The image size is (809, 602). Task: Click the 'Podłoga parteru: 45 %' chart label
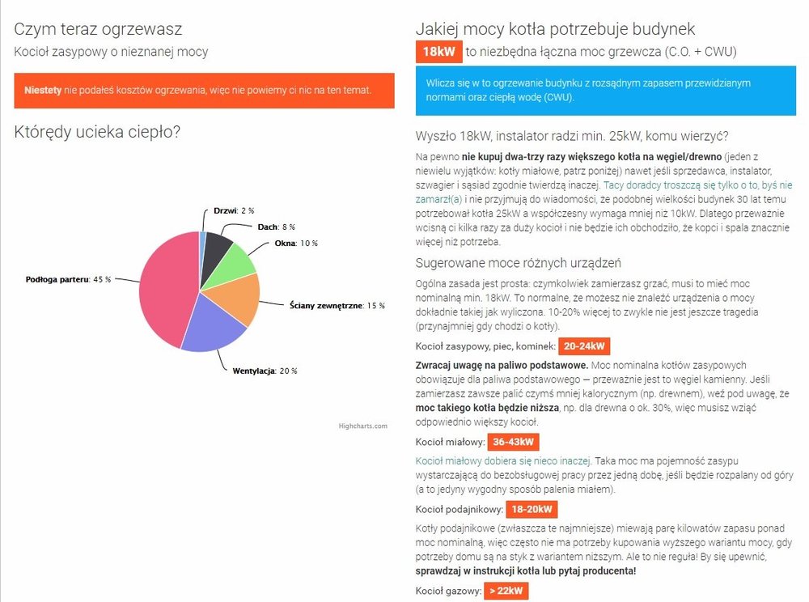[x=68, y=279]
